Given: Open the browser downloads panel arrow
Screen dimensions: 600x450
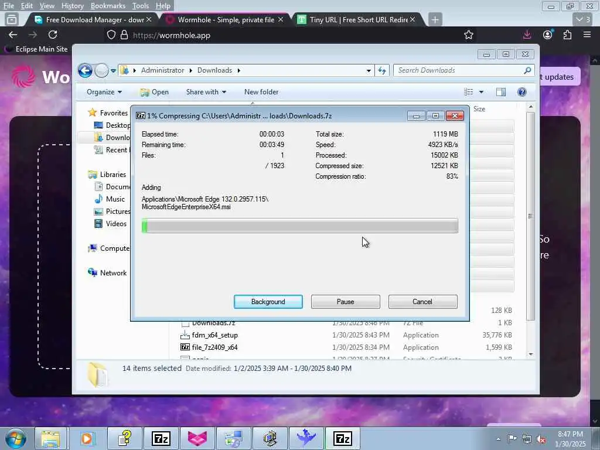Looking at the screenshot, I should point(527,35).
